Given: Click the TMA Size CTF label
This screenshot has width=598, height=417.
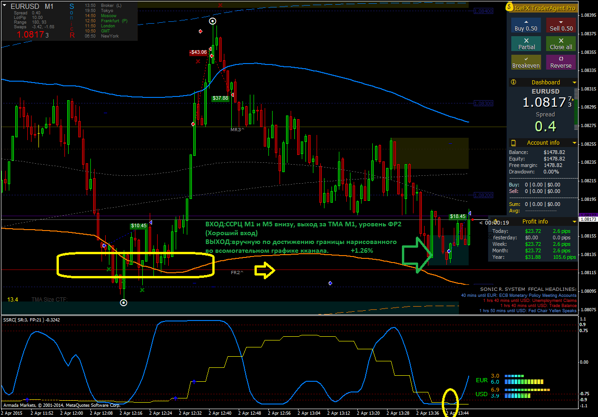Looking at the screenshot, I should pyautogui.click(x=50, y=300).
